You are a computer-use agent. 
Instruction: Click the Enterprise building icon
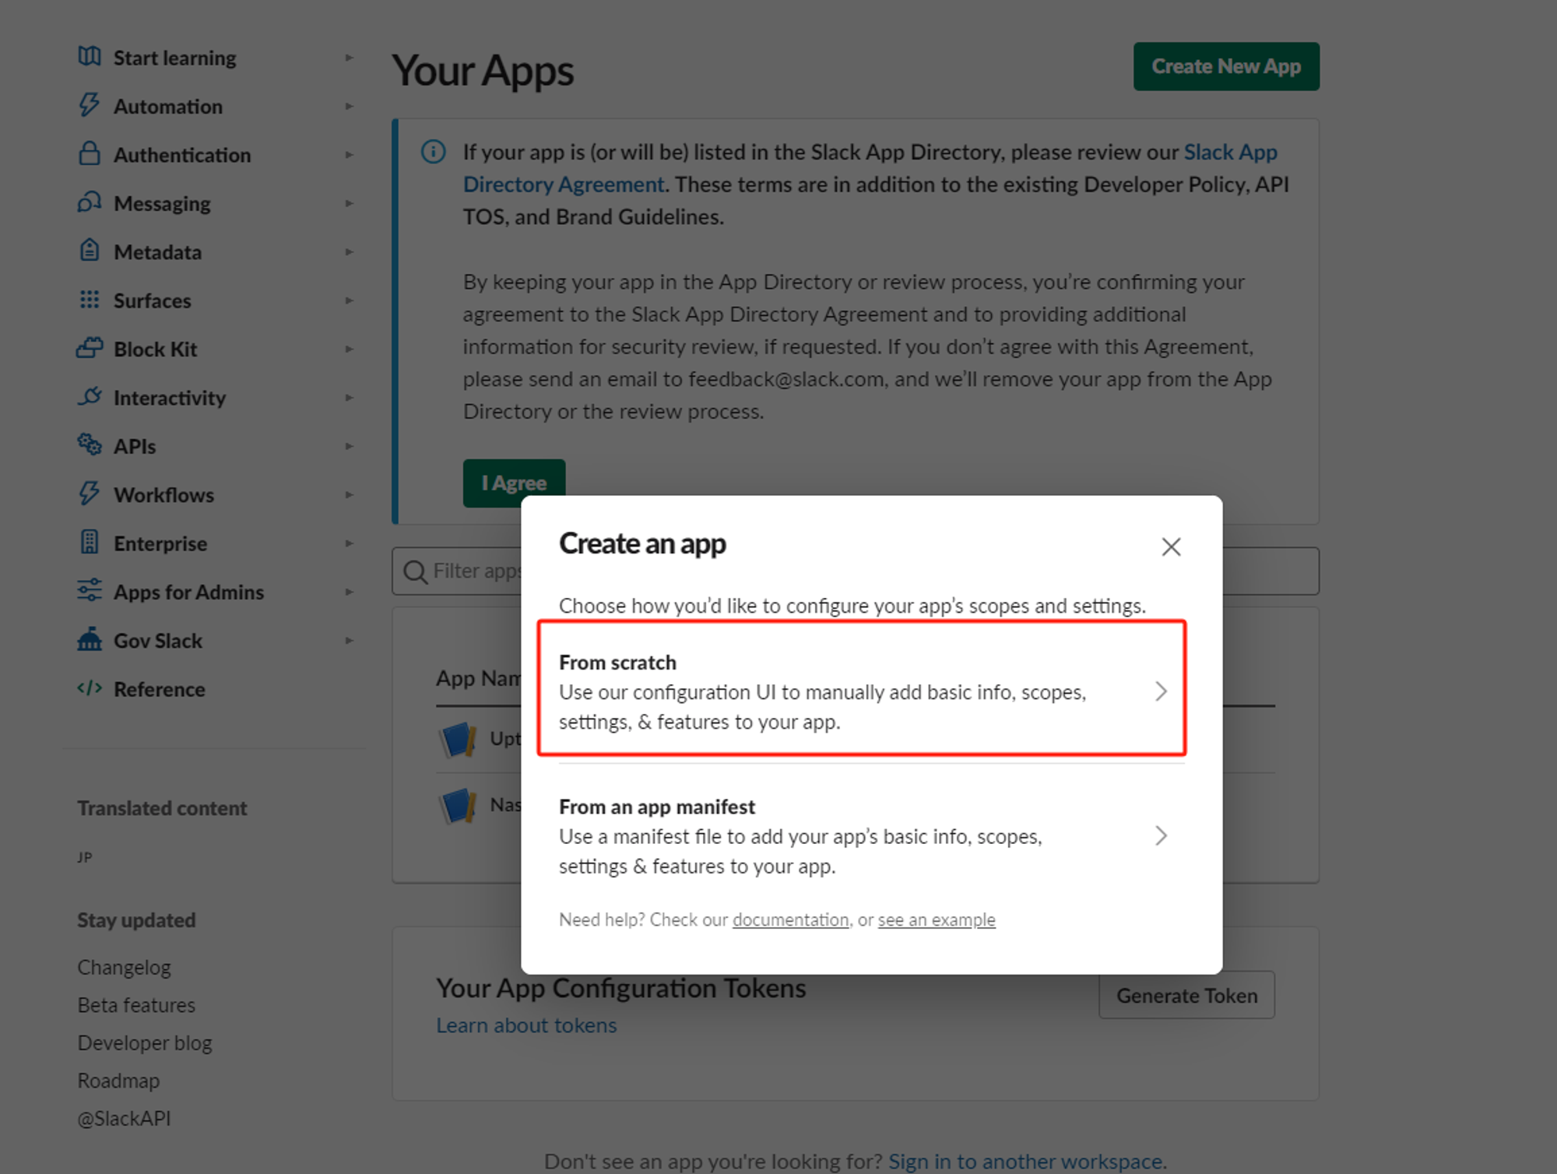90,542
